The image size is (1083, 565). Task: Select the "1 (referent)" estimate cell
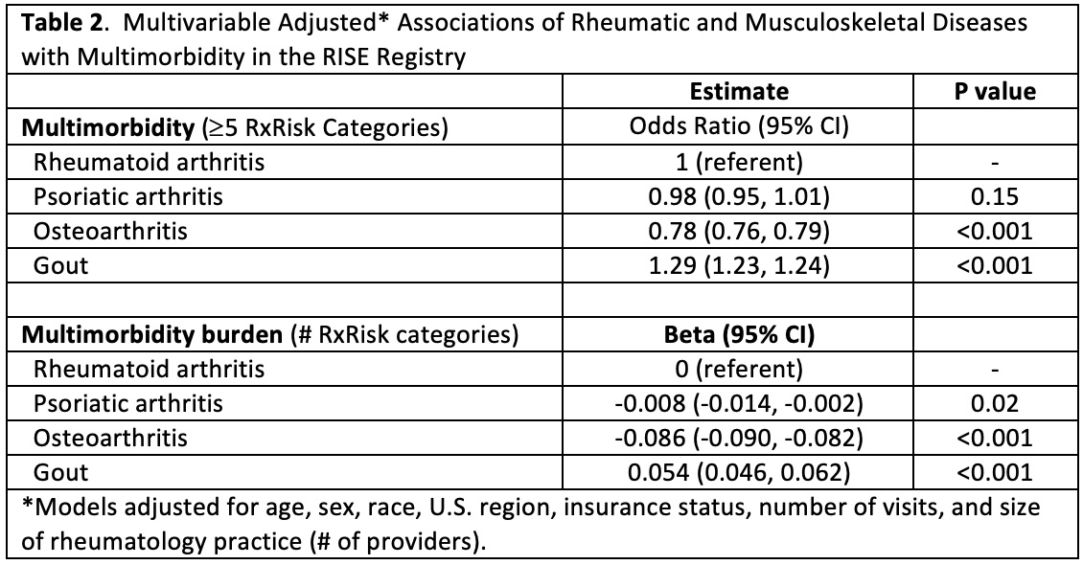point(739,161)
